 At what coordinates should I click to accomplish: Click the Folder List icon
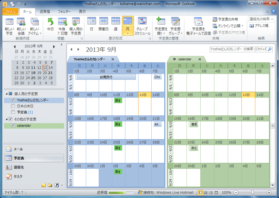point(50,185)
